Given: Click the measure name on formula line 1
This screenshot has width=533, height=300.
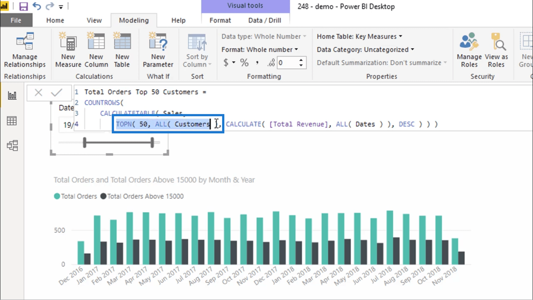Looking at the screenshot, I should pyautogui.click(x=141, y=92).
